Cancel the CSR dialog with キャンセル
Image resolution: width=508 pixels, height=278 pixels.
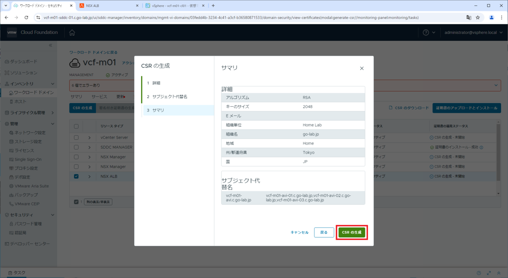[299, 232]
